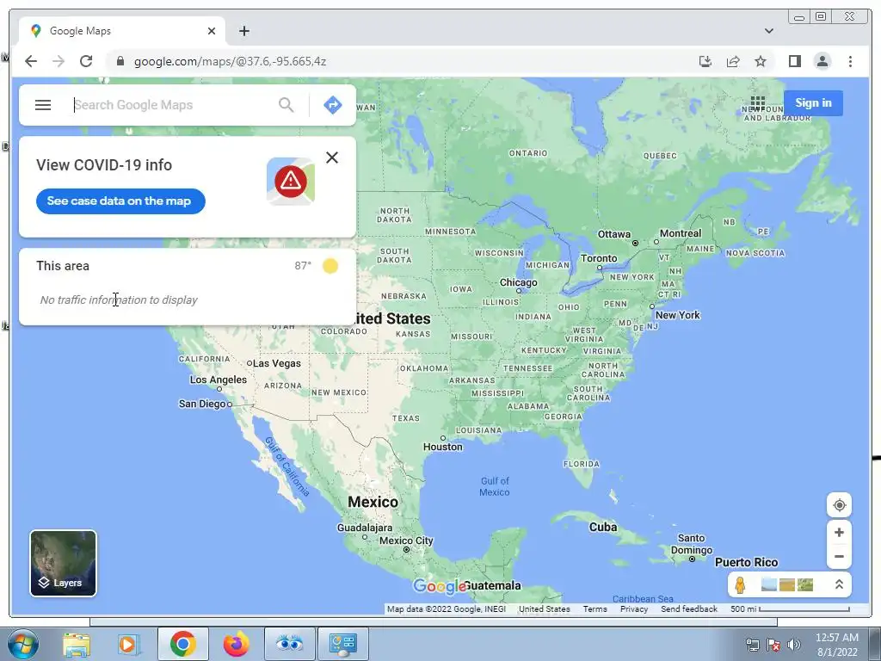Viewport: 881px width, 661px height.
Task: Click the Action Center flag tray icon
Action: click(773, 645)
